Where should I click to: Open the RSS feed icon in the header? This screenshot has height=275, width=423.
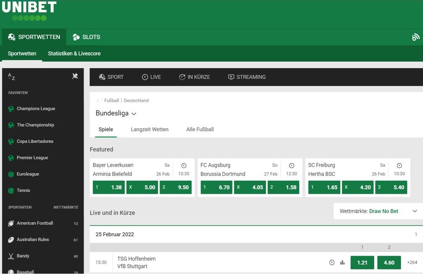(x=416, y=37)
